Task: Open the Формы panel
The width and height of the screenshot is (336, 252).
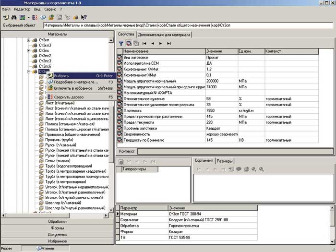Action: pos(58,228)
